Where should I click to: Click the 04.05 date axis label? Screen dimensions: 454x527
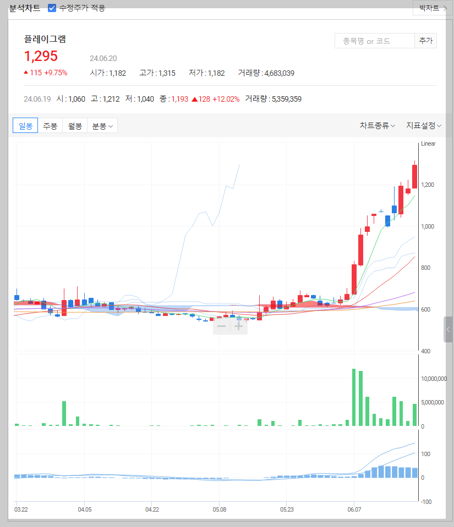85,509
